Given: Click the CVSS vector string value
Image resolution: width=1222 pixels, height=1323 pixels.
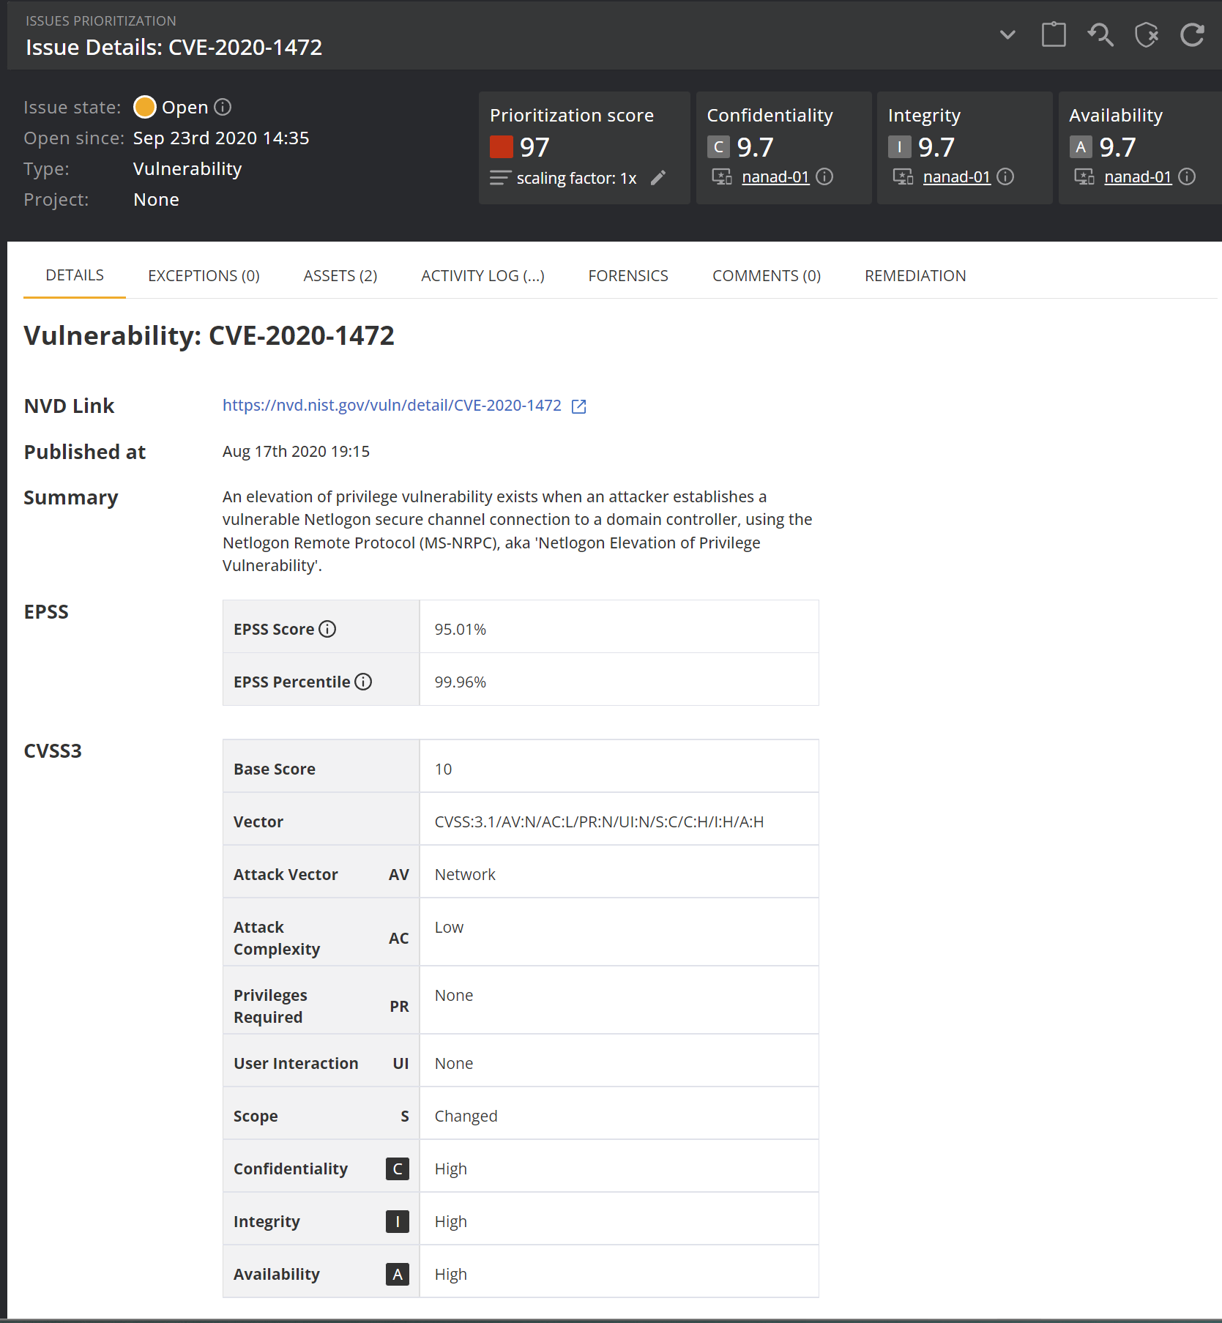Looking at the screenshot, I should (x=598, y=821).
